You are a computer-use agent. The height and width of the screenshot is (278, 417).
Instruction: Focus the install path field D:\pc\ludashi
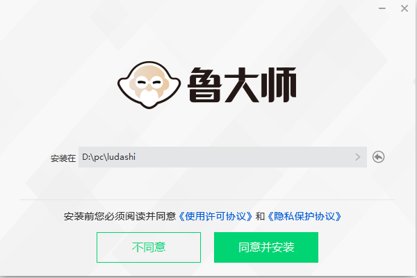click(x=222, y=157)
